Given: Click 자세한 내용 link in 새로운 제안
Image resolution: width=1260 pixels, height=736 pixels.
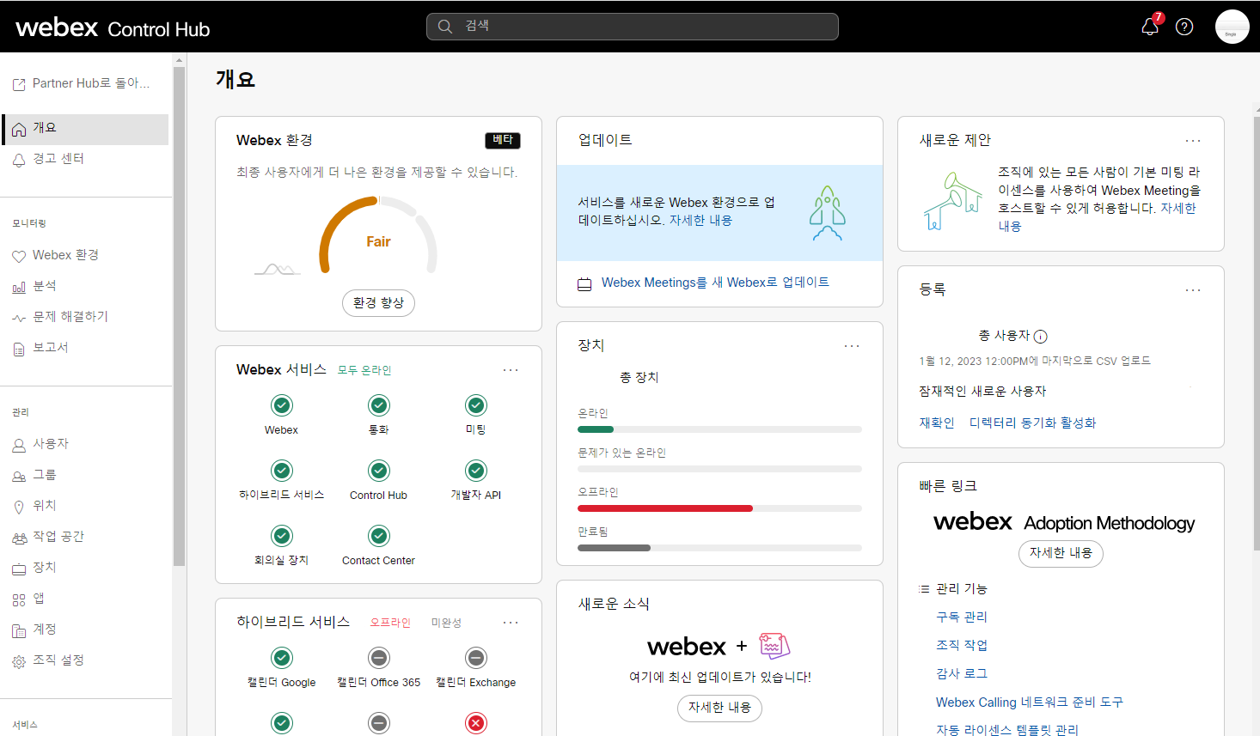Looking at the screenshot, I should (x=1177, y=209).
